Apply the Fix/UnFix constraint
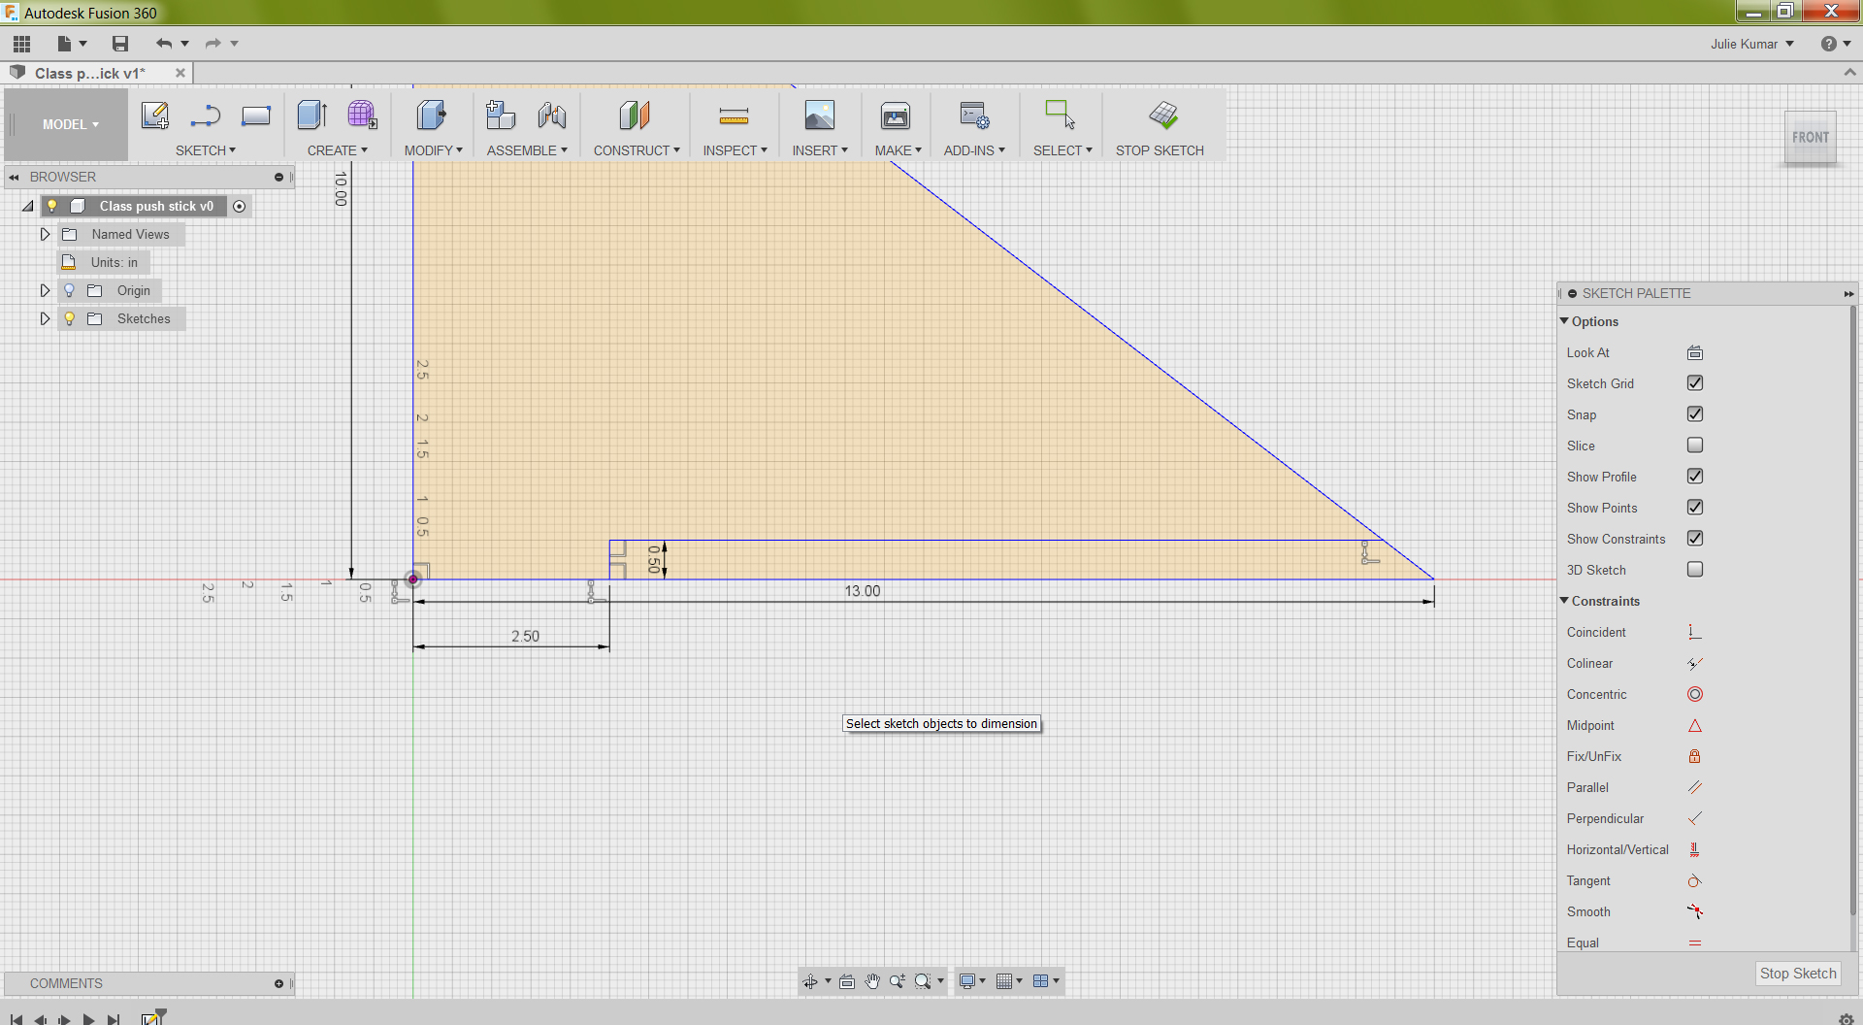 1695,757
